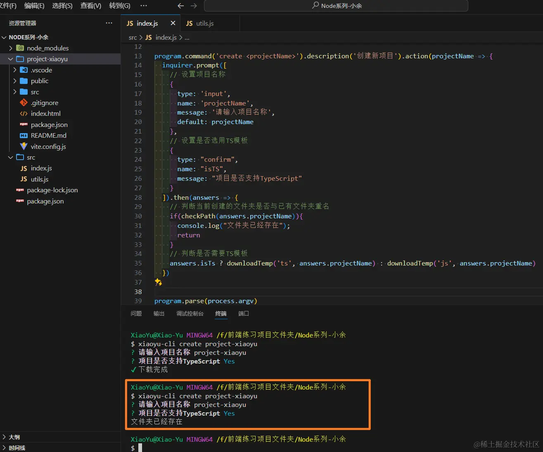Click the sparkle code action icon
The height and width of the screenshot is (452, 543).
pyautogui.click(x=158, y=282)
